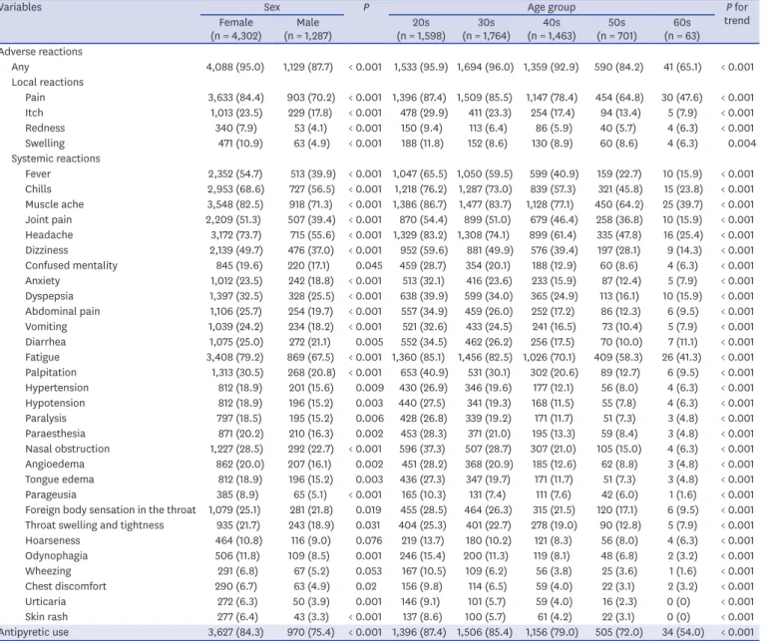Screen dimensions: 768x641
Task: Select the 'Parageusia' row label
Action: (x=51, y=494)
